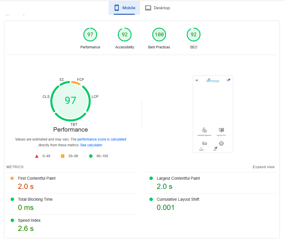Image resolution: width=285 pixels, height=239 pixels.
Task: Click the desktop monitor icon
Action: click(x=148, y=8)
